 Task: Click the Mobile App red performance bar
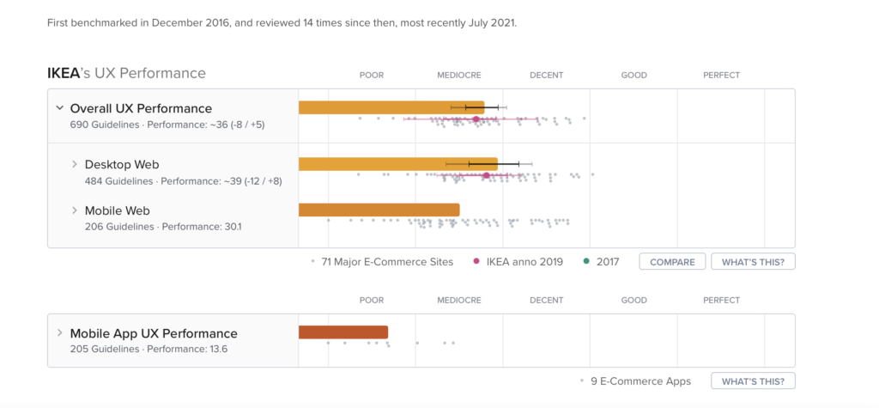pyautogui.click(x=343, y=332)
